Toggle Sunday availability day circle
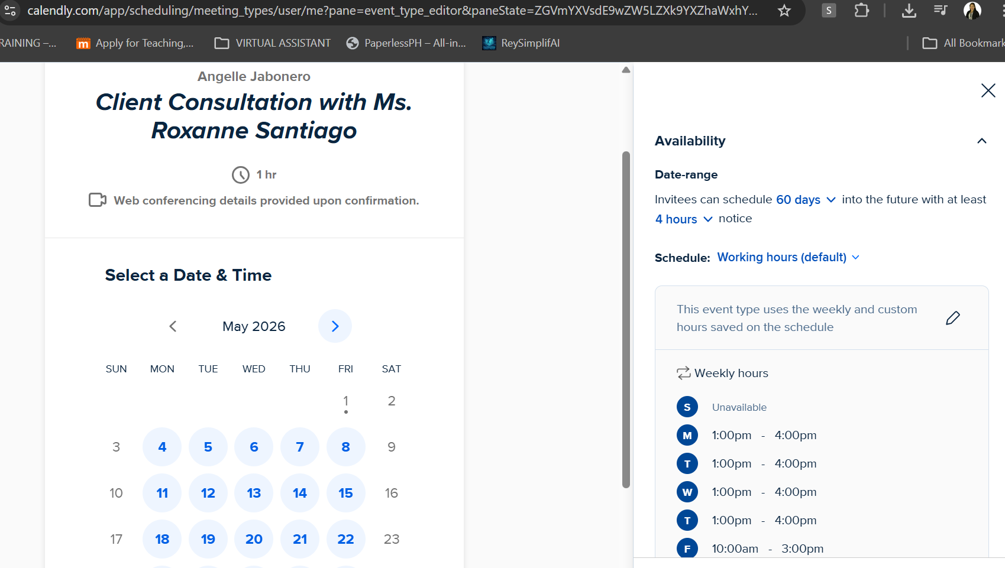 pos(687,407)
